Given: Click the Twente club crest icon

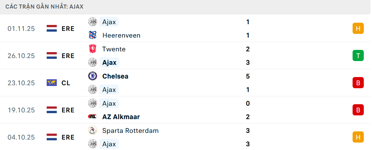Looking at the screenshot, I should click(x=93, y=49).
